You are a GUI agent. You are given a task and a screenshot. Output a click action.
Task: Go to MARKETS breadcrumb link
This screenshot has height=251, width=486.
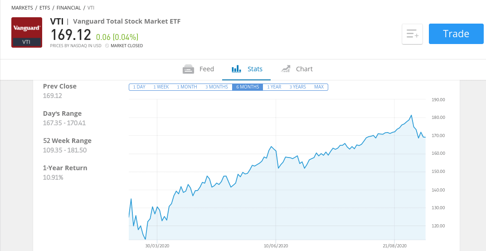click(22, 8)
